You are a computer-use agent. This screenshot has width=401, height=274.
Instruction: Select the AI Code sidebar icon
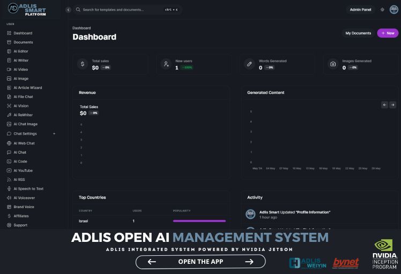pyautogui.click(x=9, y=161)
